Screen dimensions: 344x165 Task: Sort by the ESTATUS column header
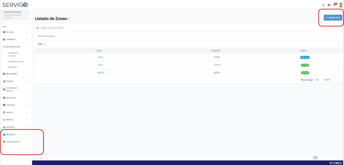303,50
